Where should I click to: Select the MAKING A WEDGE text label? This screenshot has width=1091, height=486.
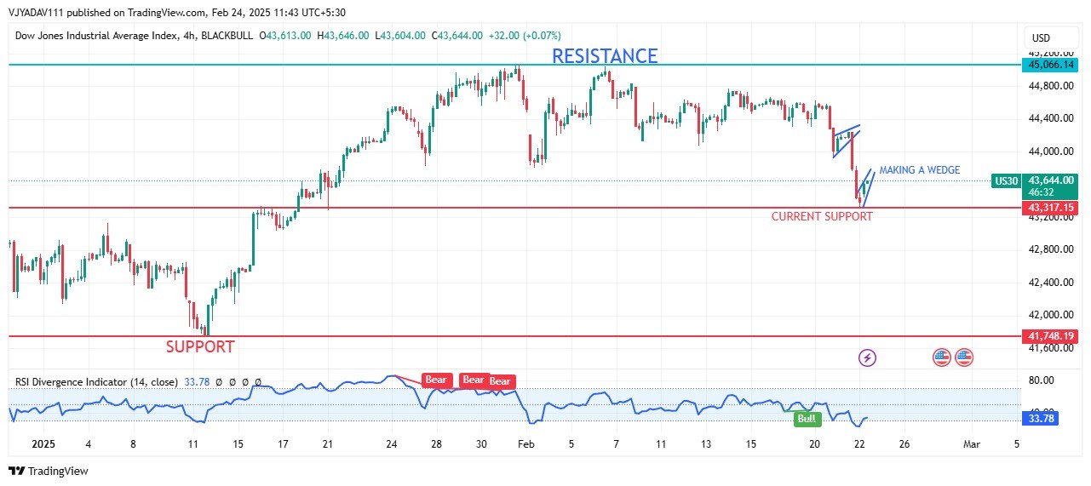click(919, 170)
